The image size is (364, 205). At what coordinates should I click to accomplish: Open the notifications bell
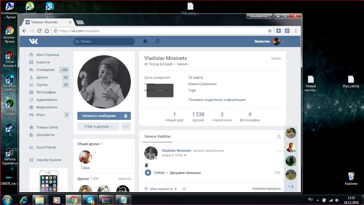[145, 41]
